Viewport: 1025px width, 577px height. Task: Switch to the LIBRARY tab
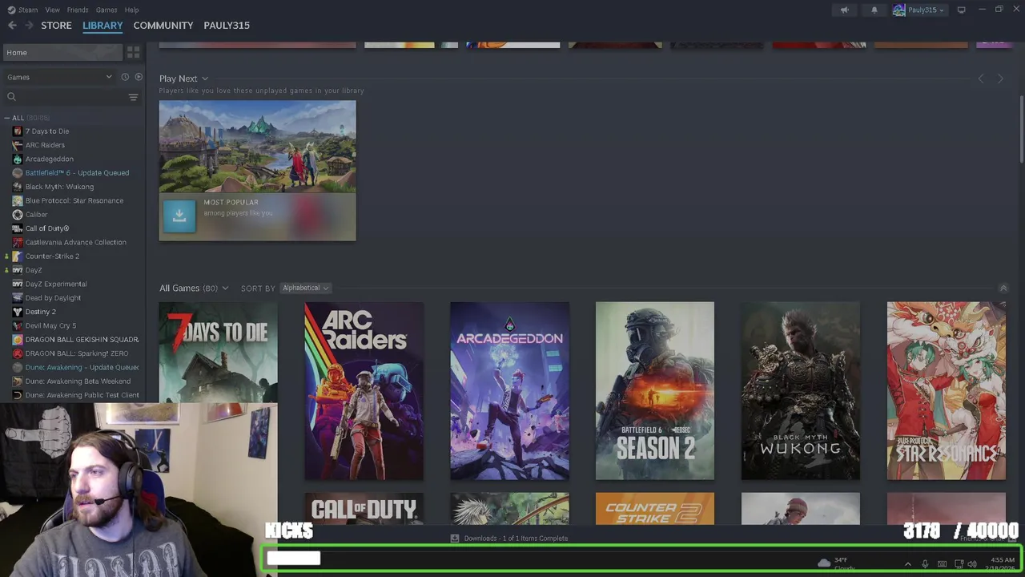102,26
